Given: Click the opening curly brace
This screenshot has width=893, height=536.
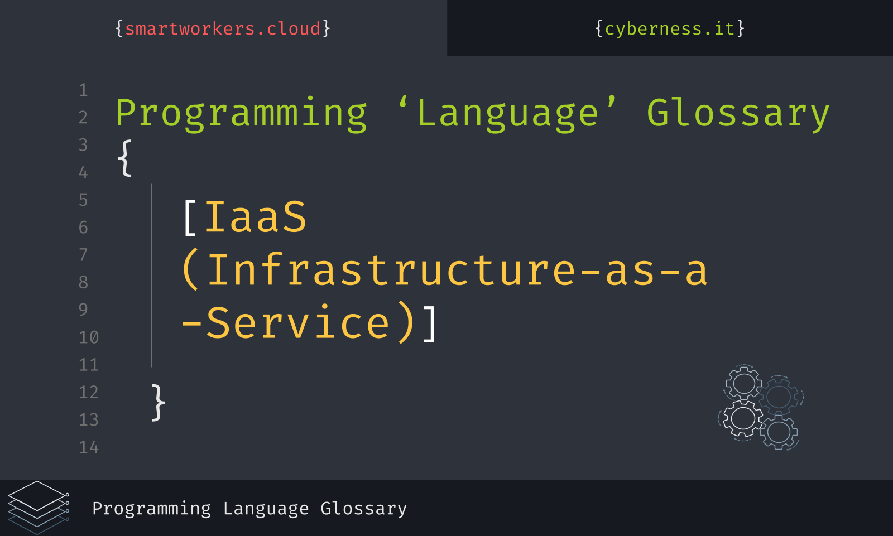Looking at the screenshot, I should pos(124,158).
